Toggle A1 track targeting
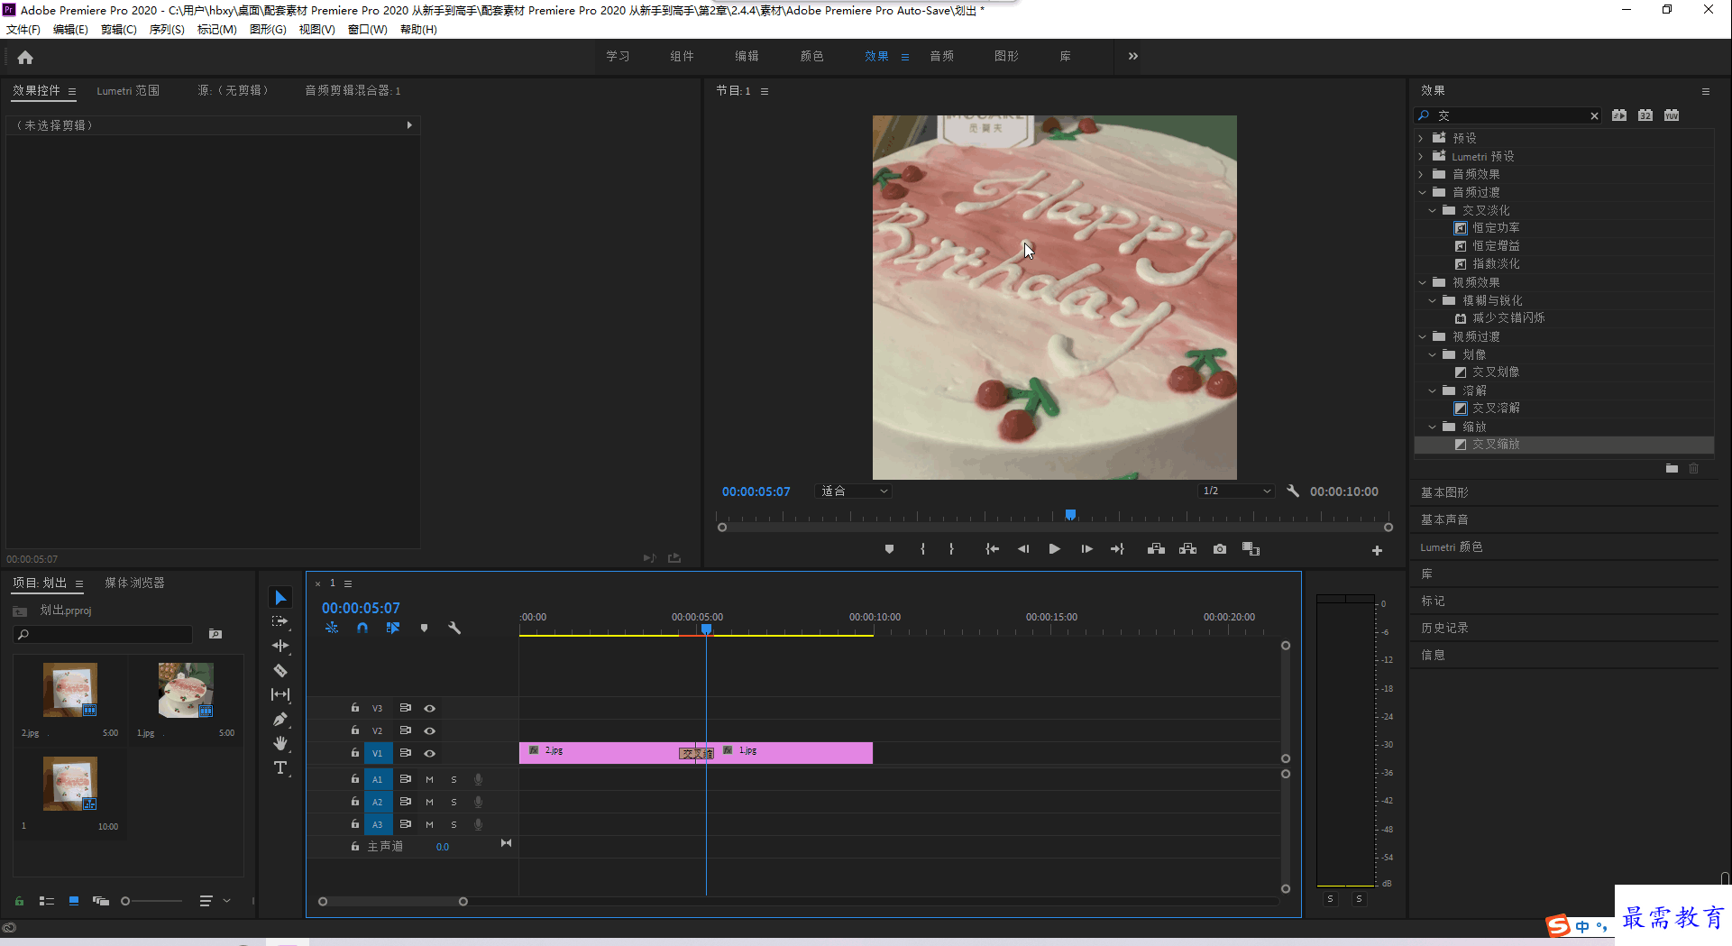The height and width of the screenshot is (946, 1732). [x=378, y=779]
